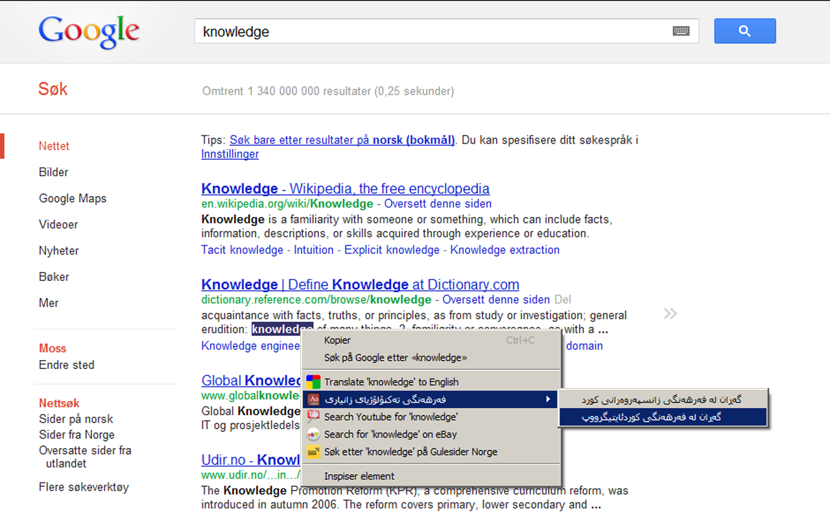This screenshot has width=830, height=518.
Task: Open Explicit knowledge sublink
Action: (392, 250)
